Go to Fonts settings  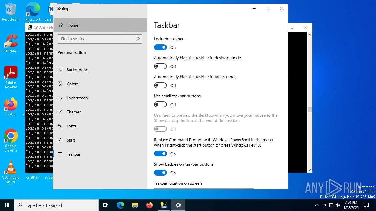tap(100, 126)
